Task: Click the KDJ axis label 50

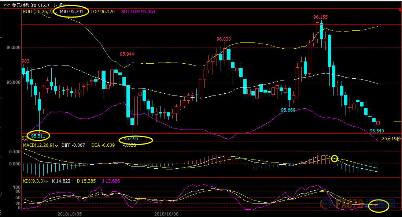Action: point(18,198)
